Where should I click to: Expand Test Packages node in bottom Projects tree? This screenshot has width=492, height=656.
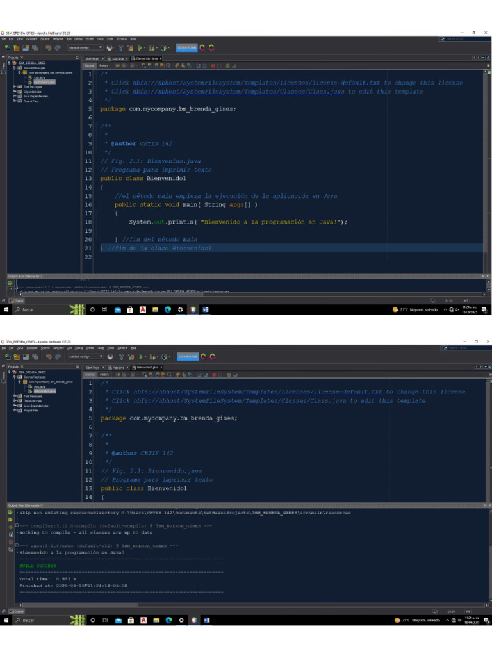pyautogui.click(x=15, y=396)
